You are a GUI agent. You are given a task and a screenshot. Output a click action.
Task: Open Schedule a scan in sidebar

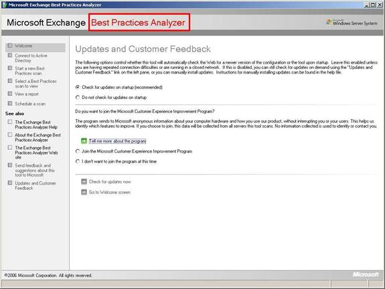pyautogui.click(x=30, y=104)
